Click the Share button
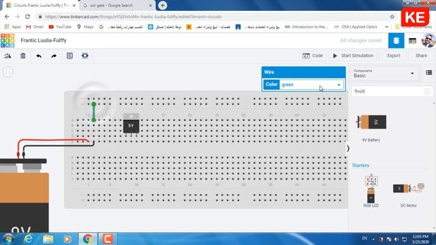 coord(421,56)
